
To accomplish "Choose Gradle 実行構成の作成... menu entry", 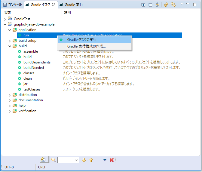I will (94, 46).
